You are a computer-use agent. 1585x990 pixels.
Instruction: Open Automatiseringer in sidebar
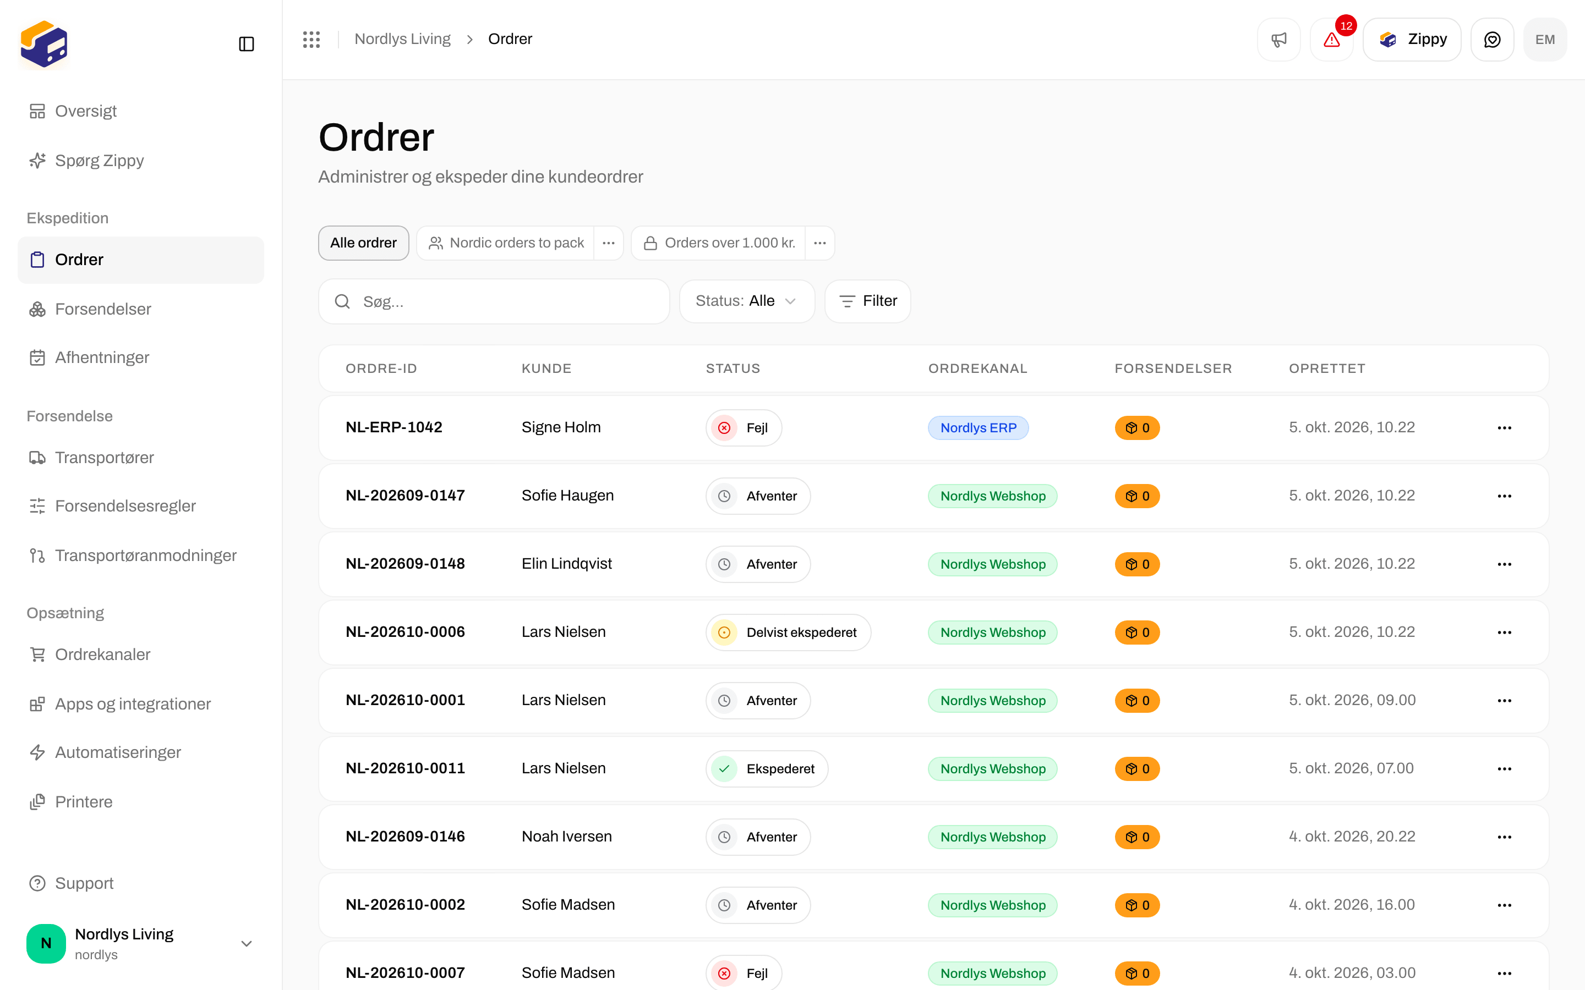141,752
